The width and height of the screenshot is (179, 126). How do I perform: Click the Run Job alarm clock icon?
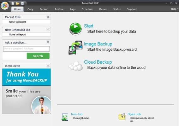click(x=65, y=117)
